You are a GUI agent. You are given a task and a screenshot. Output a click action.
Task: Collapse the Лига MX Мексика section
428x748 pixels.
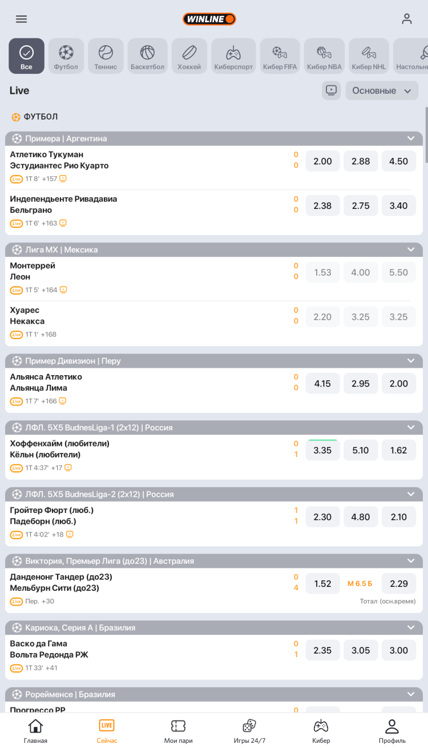(411, 249)
